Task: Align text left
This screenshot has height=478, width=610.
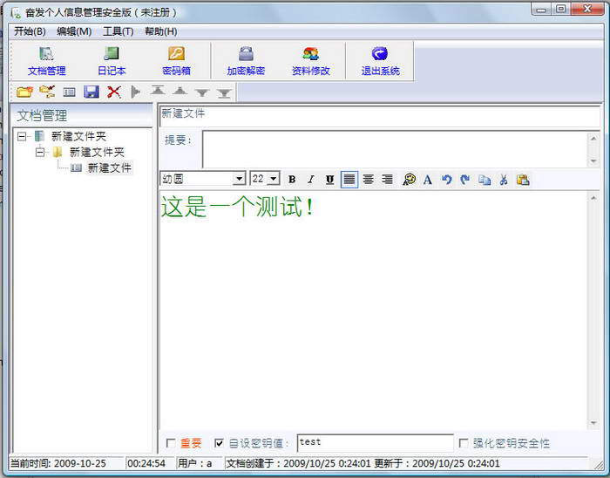Action: 349,180
